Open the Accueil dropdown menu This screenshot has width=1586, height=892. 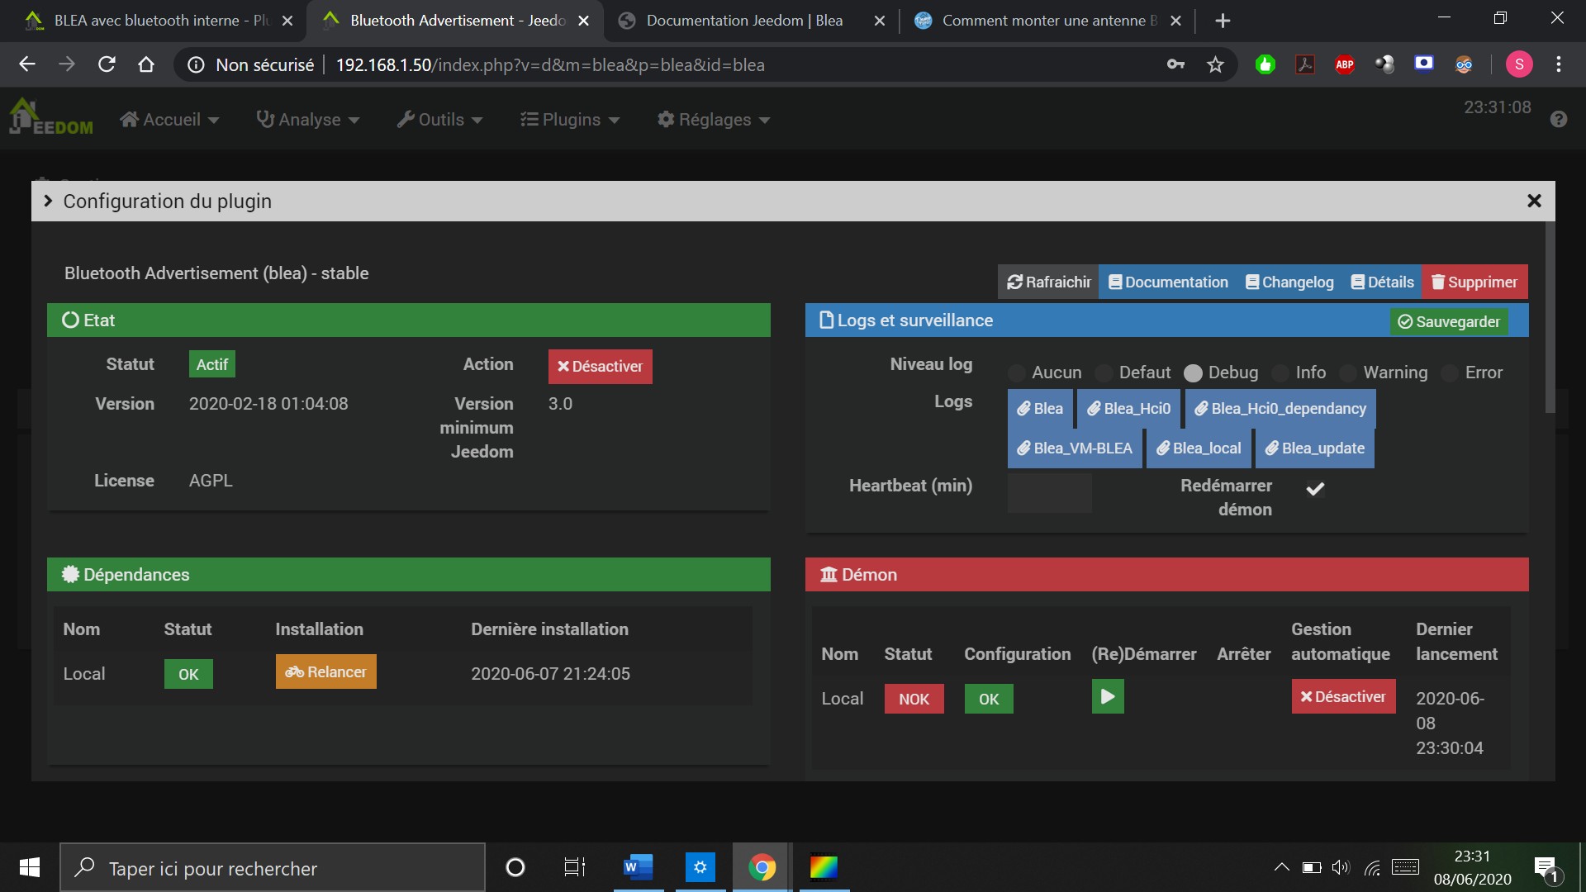pos(169,120)
